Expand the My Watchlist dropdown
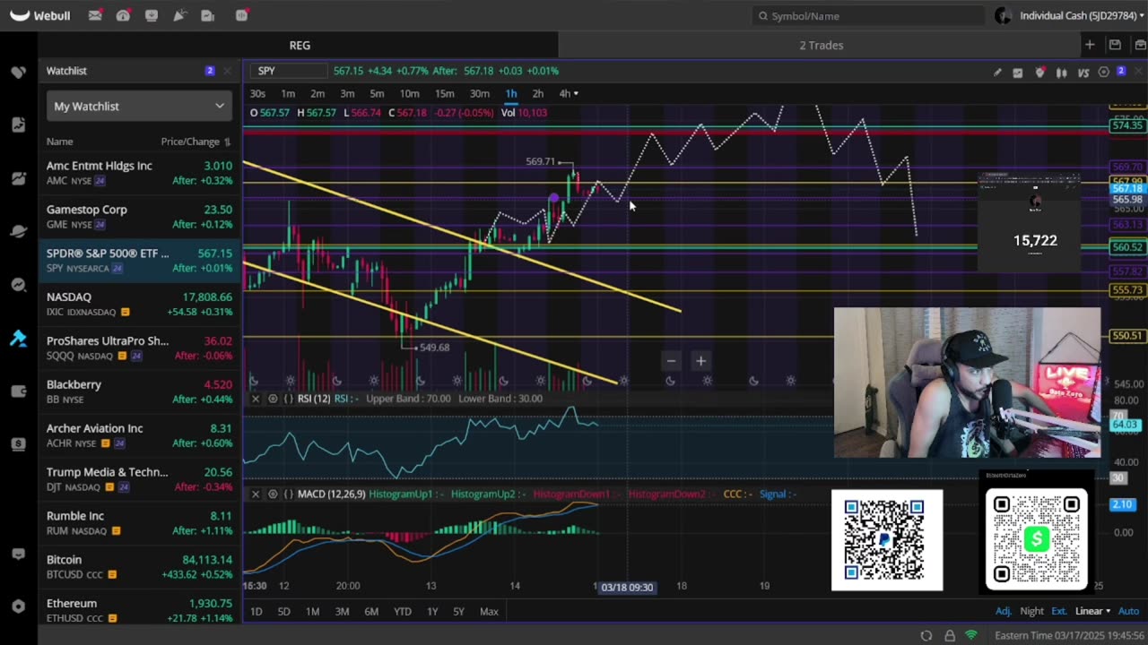Viewport: 1148px width, 645px height. [x=139, y=106]
